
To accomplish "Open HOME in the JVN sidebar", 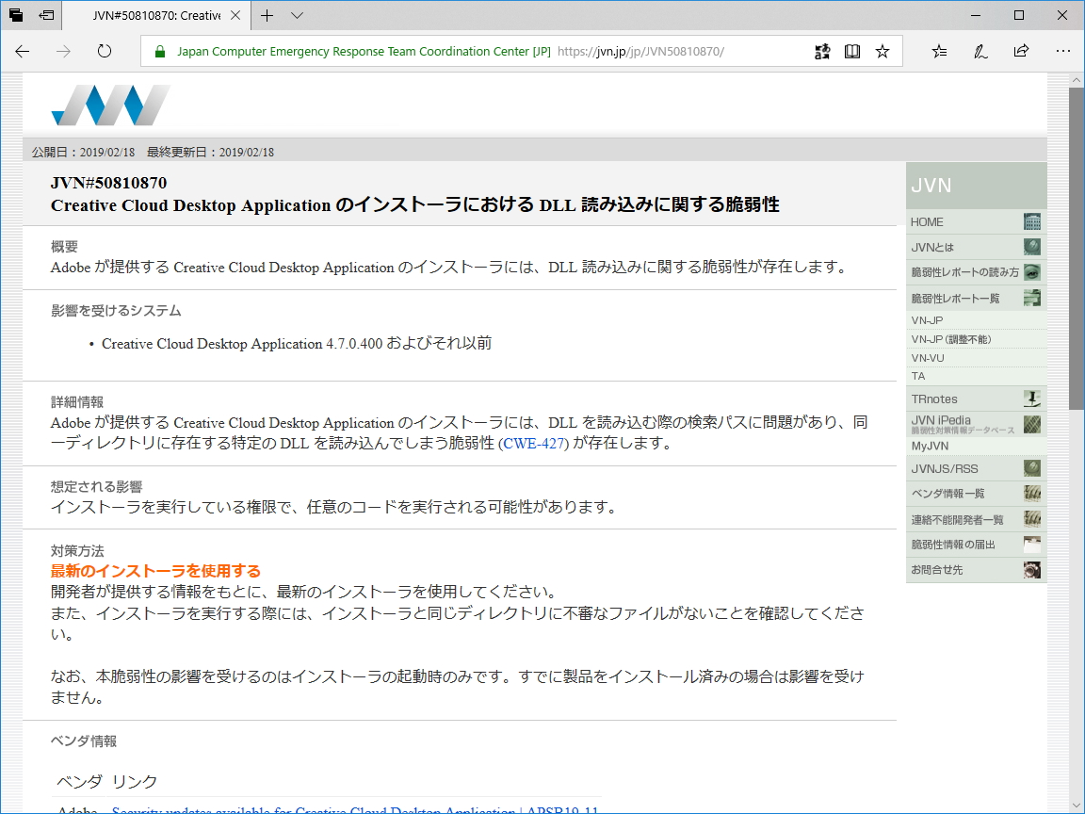I will point(976,222).
